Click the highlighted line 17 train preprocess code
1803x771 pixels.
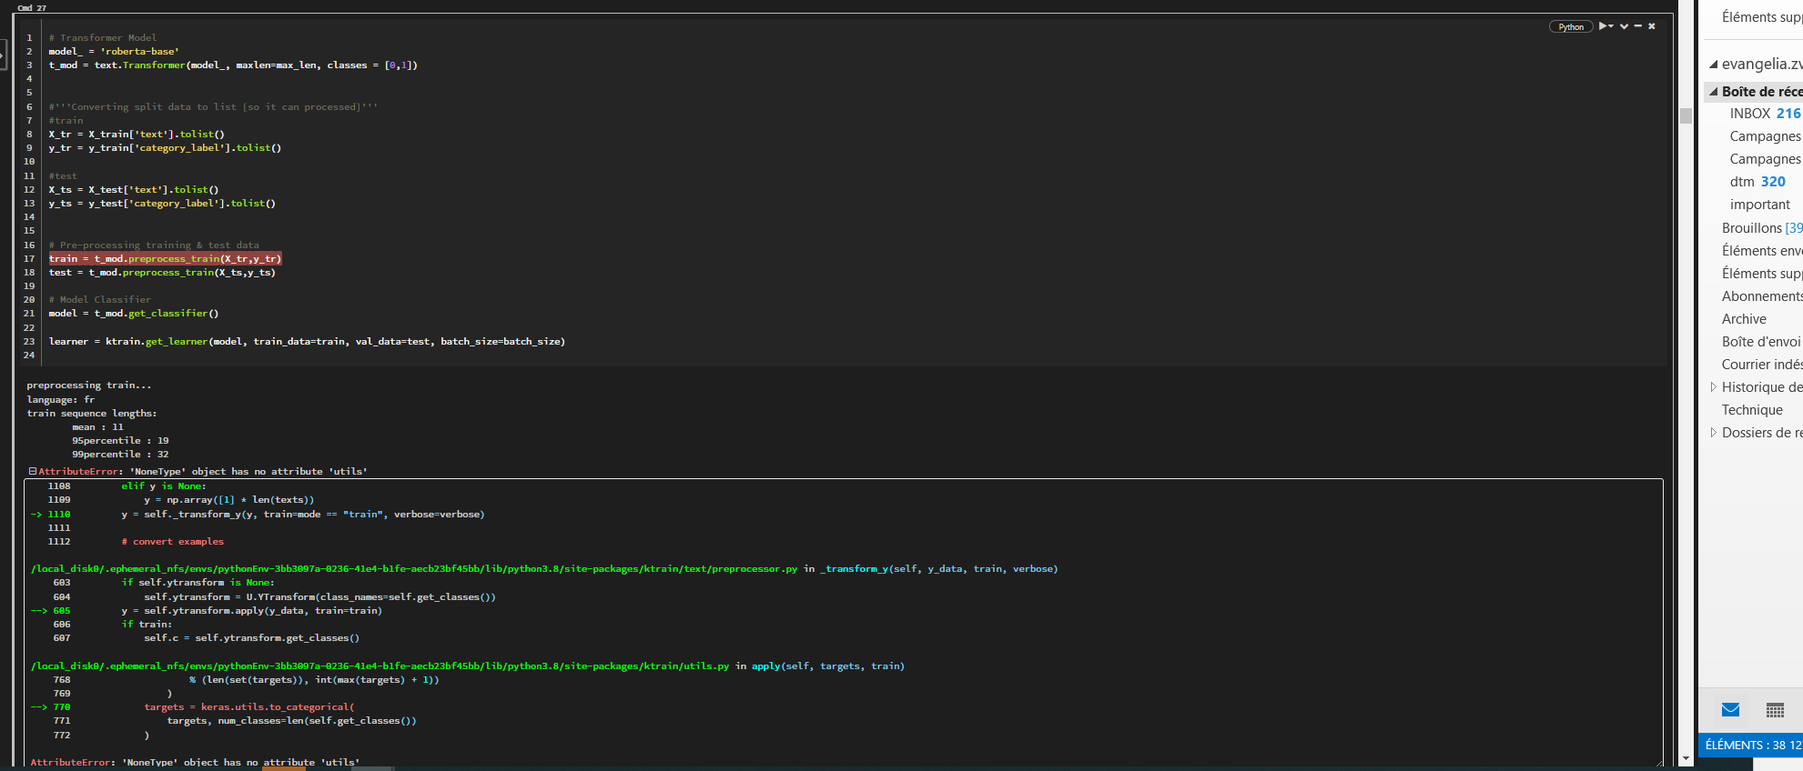point(165,259)
